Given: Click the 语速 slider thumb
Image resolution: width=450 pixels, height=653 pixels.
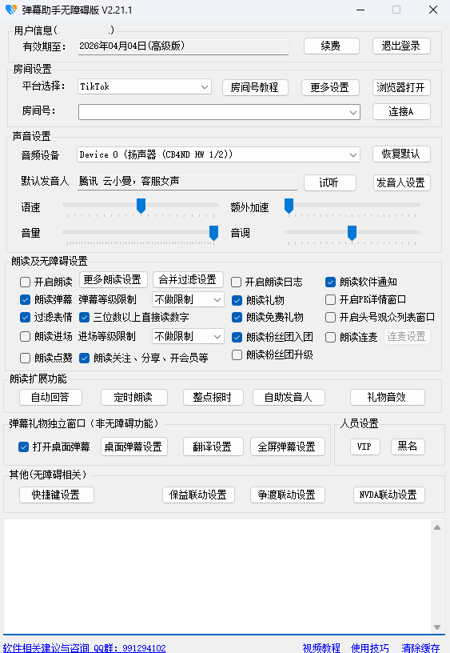Looking at the screenshot, I should coord(141,206).
